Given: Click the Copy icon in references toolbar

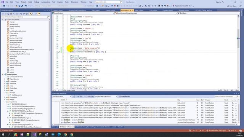Looking at the screenshot, I should click(x=74, y=97).
